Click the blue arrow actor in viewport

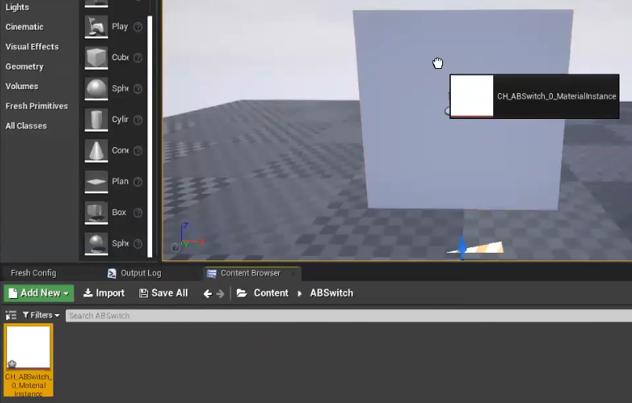(462, 247)
